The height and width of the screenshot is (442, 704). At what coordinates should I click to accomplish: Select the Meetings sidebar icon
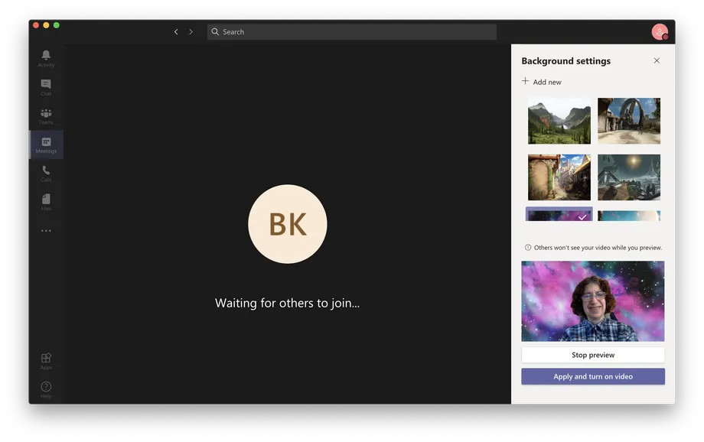(x=46, y=145)
